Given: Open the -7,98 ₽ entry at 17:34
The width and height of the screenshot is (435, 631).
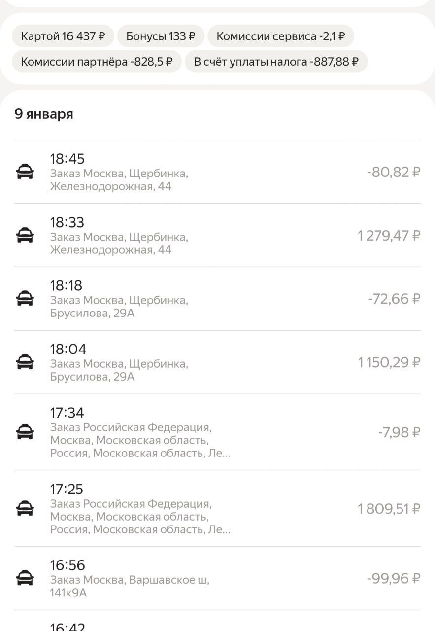Looking at the screenshot, I should click(x=399, y=433).
